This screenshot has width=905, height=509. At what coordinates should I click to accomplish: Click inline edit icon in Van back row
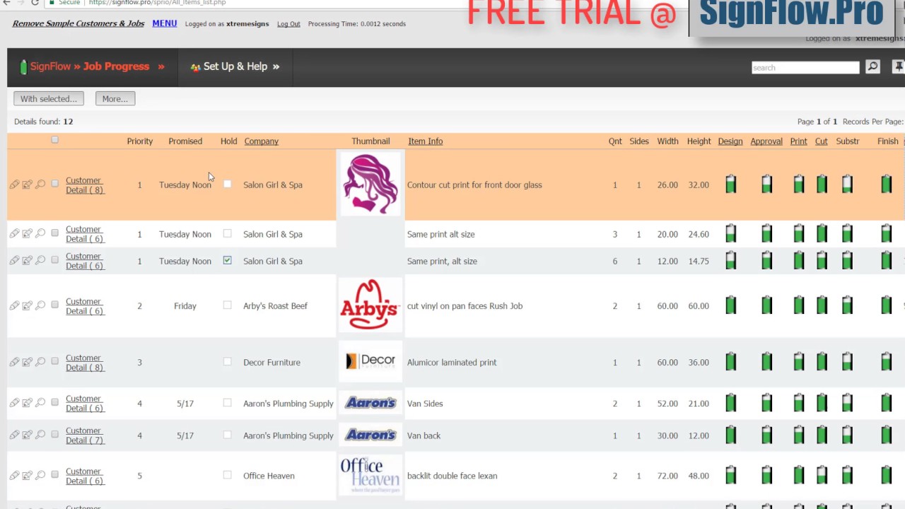[x=27, y=435]
